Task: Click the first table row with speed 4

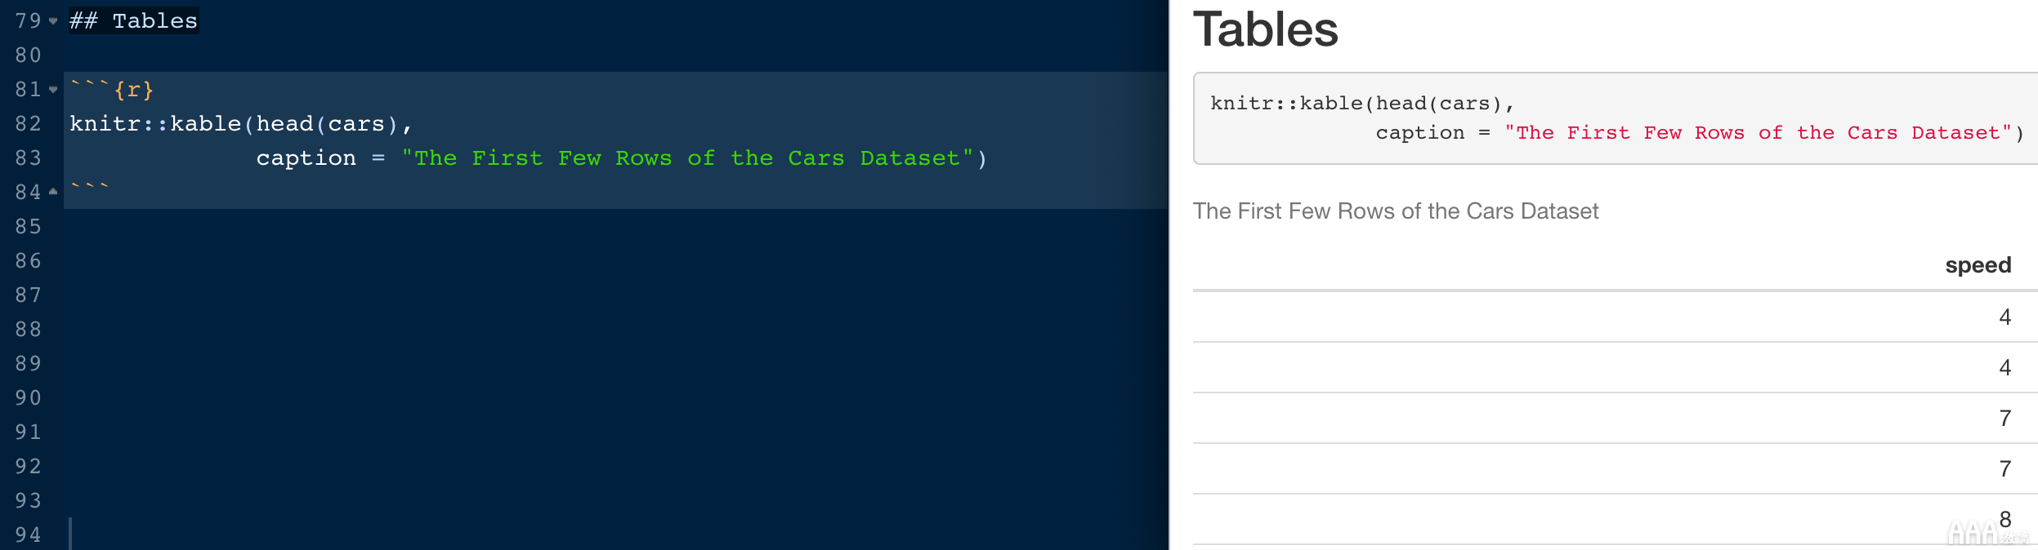Action: [1616, 317]
